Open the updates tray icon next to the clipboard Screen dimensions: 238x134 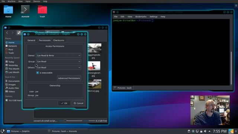click(x=193, y=131)
